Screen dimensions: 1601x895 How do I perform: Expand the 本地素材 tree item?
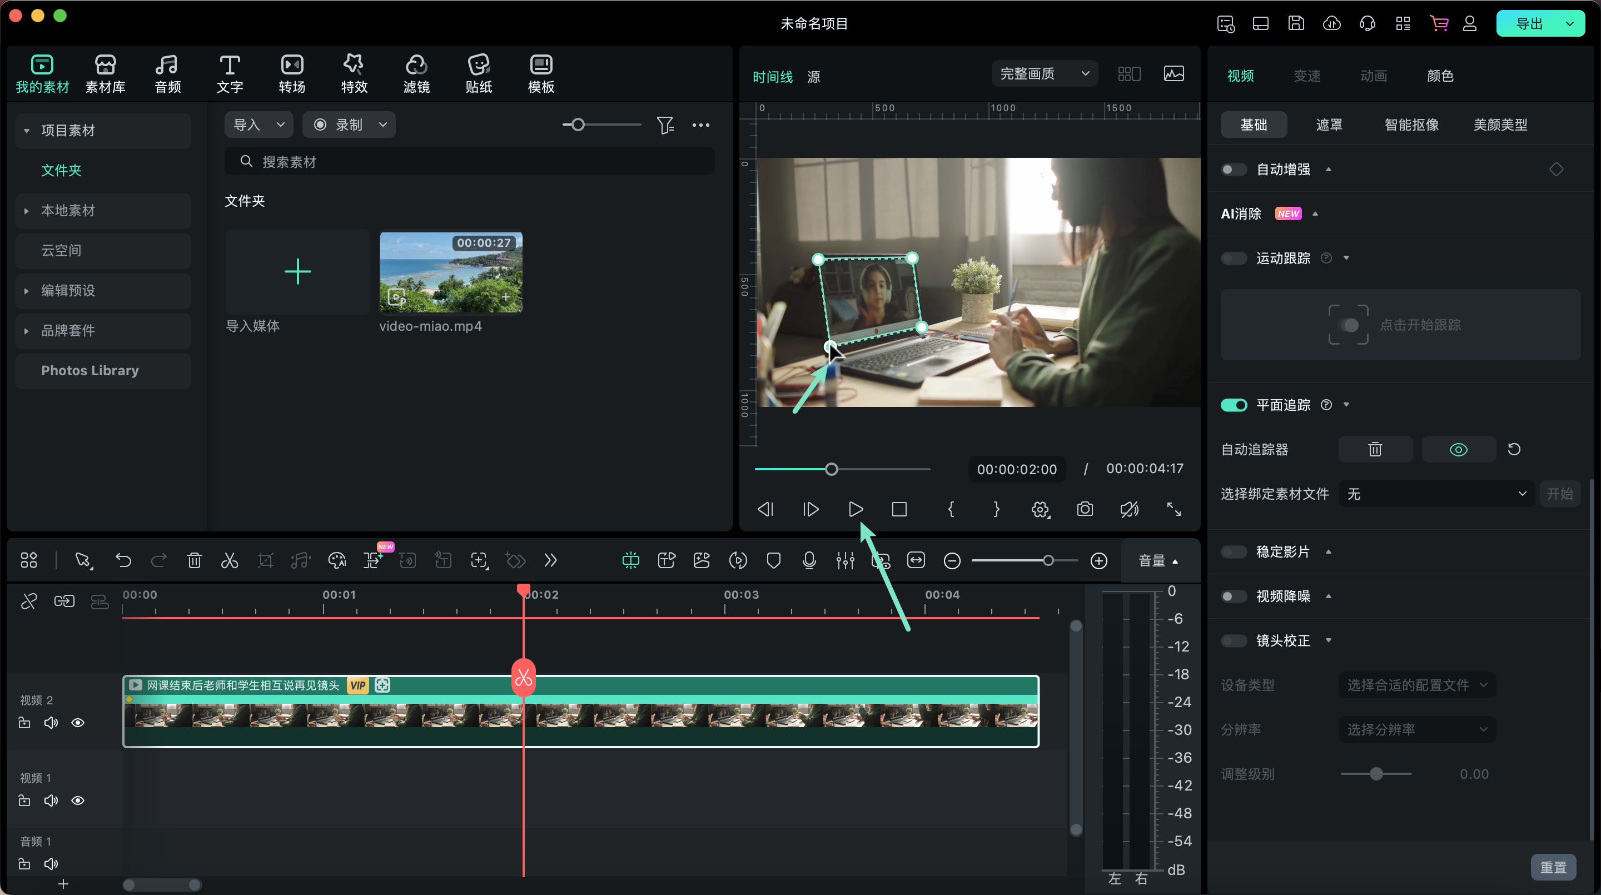27,211
